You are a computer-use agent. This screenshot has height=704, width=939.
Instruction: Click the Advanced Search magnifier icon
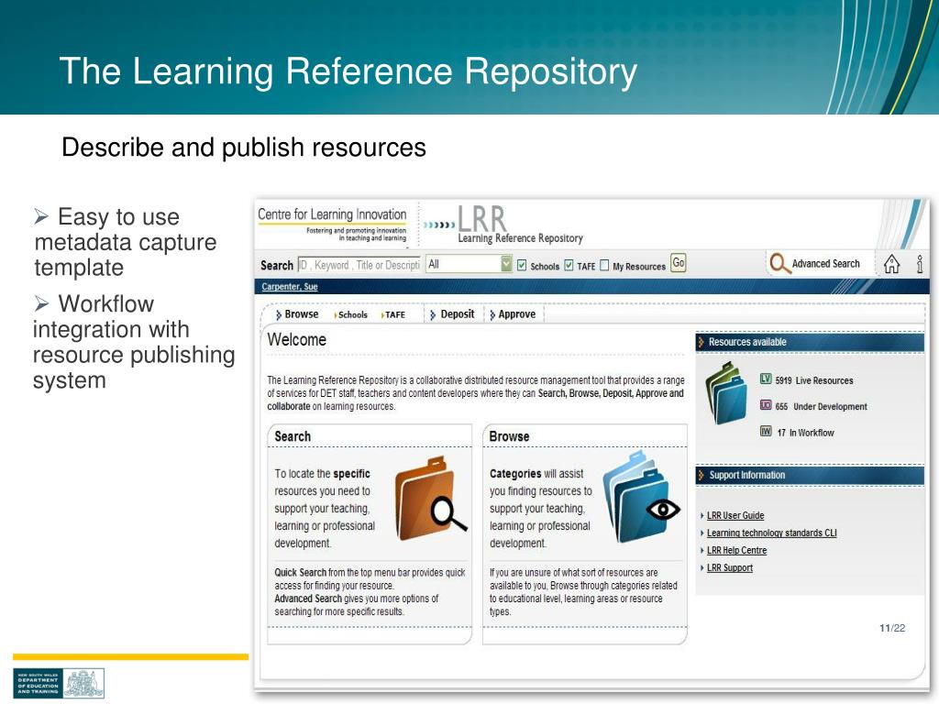point(779,263)
